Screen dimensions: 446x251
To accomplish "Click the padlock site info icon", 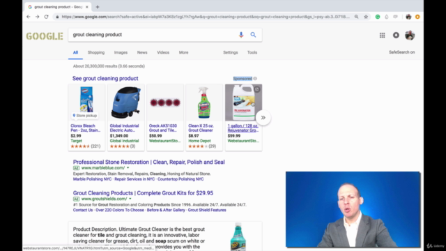I will pos(57,17).
